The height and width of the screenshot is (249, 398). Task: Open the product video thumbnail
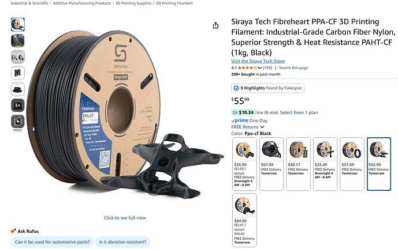click(x=18, y=122)
